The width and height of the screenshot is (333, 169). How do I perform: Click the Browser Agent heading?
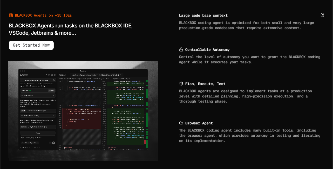[199, 123]
